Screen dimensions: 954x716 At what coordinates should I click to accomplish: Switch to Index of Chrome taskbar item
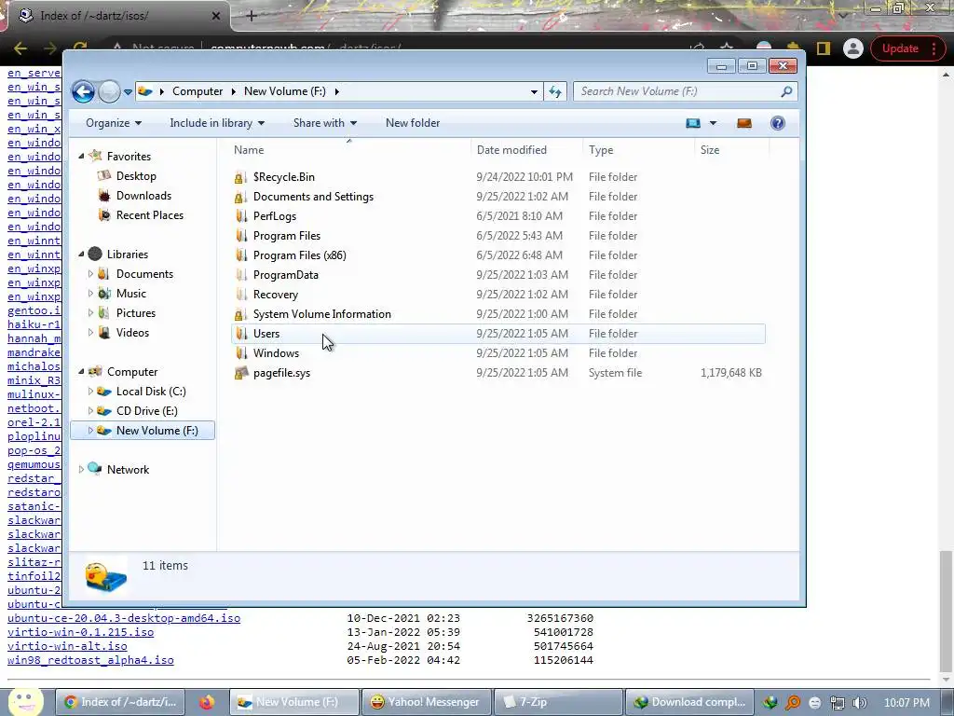pyautogui.click(x=120, y=702)
